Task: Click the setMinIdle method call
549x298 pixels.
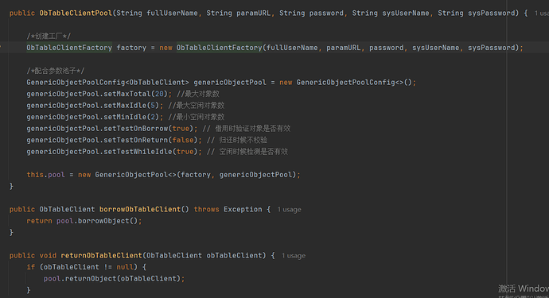Action: (125, 117)
